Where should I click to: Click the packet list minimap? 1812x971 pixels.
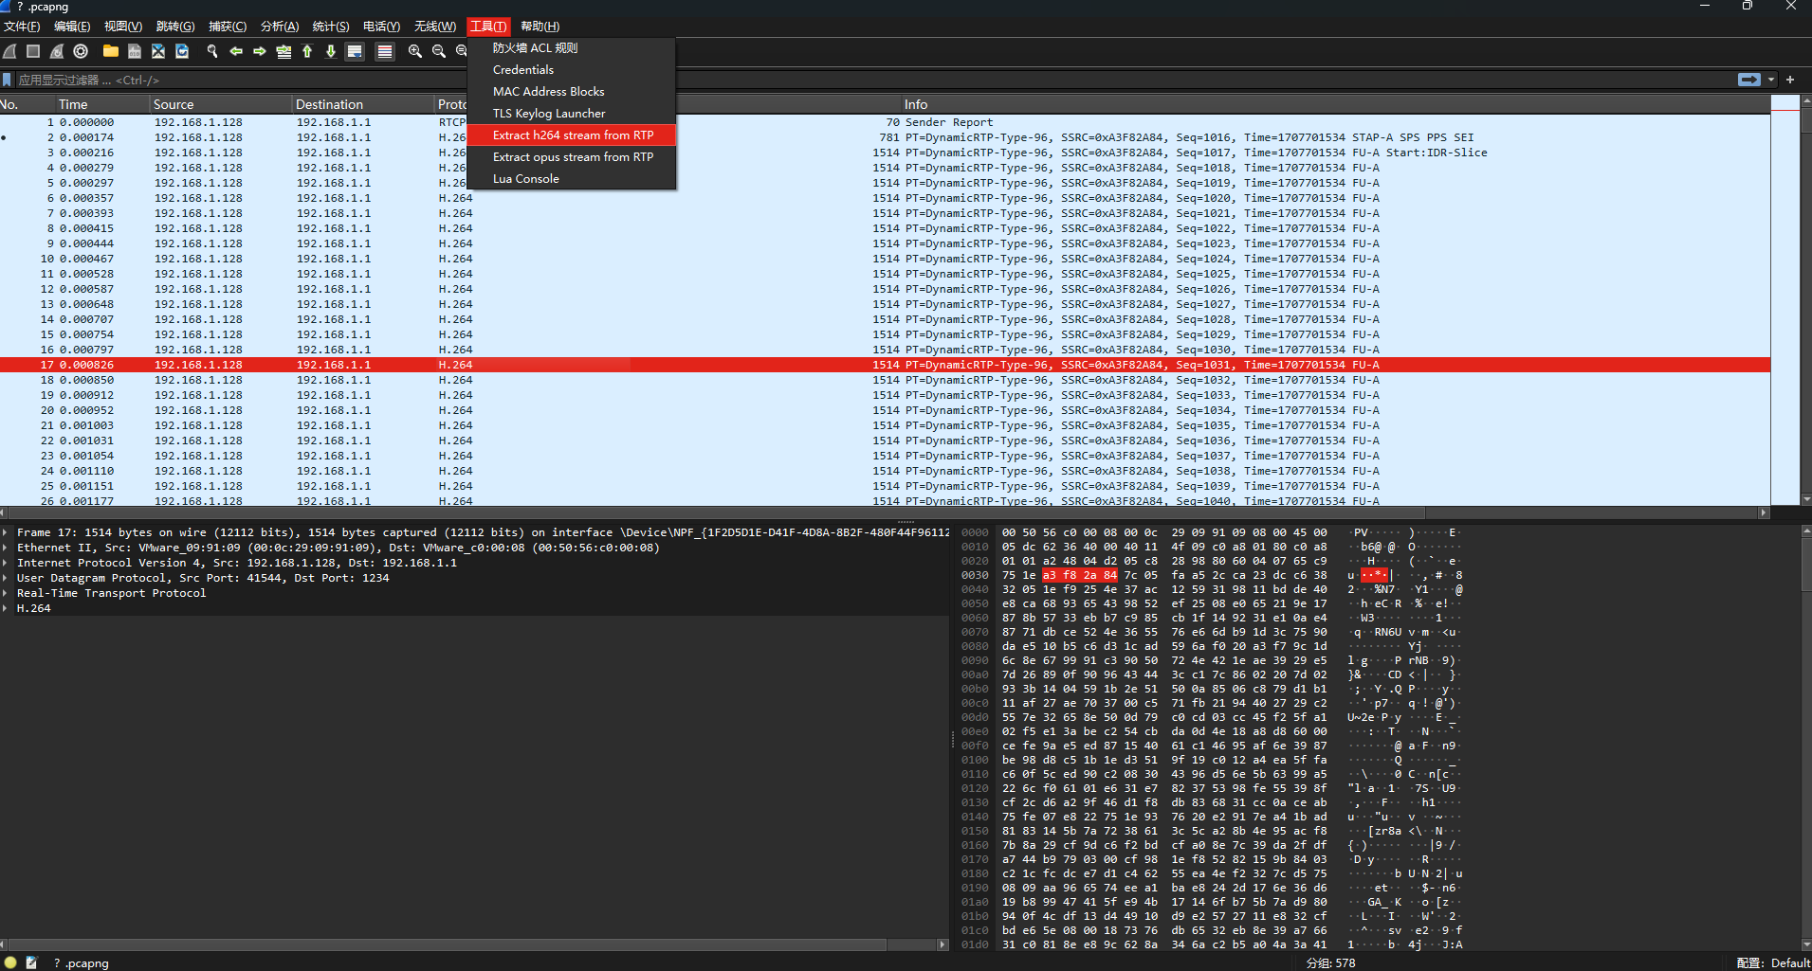1785,298
